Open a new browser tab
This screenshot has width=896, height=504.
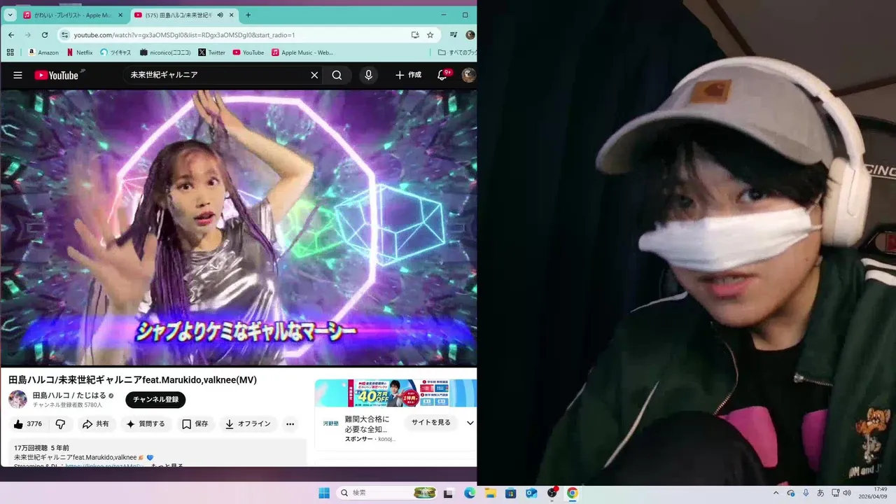pyautogui.click(x=248, y=15)
